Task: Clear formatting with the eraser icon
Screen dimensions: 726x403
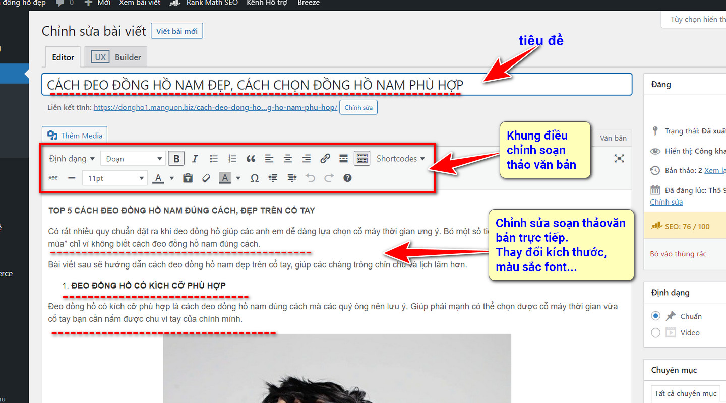Action: point(206,178)
